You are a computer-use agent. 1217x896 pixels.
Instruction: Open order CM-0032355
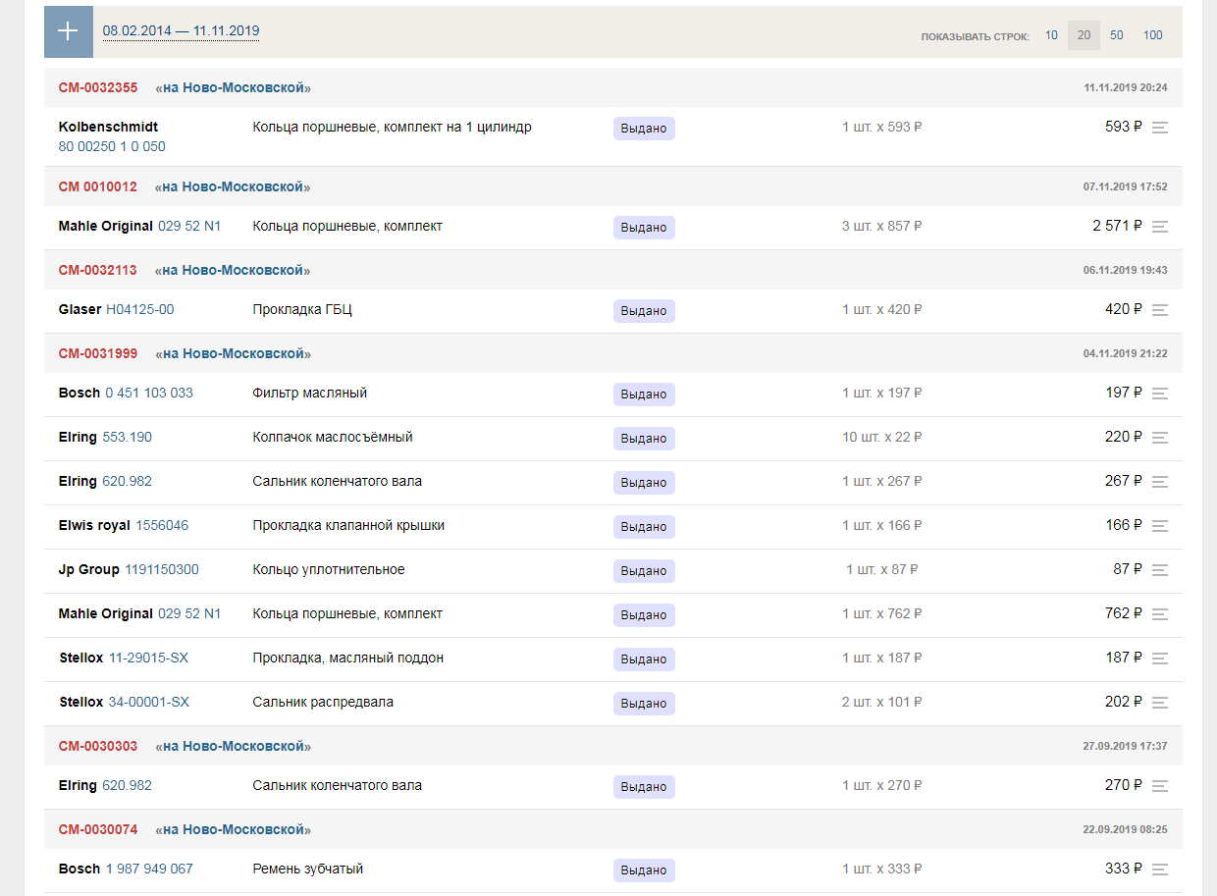pos(98,88)
